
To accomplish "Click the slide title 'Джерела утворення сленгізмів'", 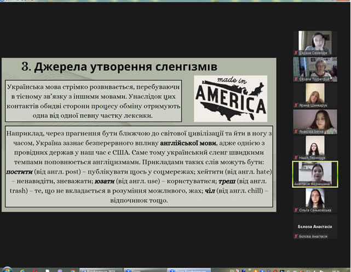I will (x=119, y=67).
